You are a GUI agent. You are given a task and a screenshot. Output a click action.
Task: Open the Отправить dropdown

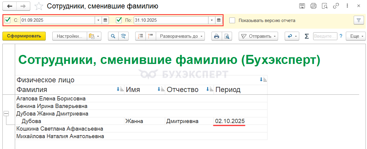click(x=258, y=36)
